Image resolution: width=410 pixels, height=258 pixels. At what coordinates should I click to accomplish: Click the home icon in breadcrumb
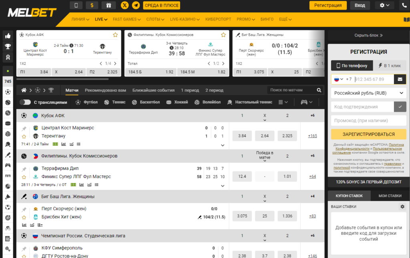click(x=24, y=90)
